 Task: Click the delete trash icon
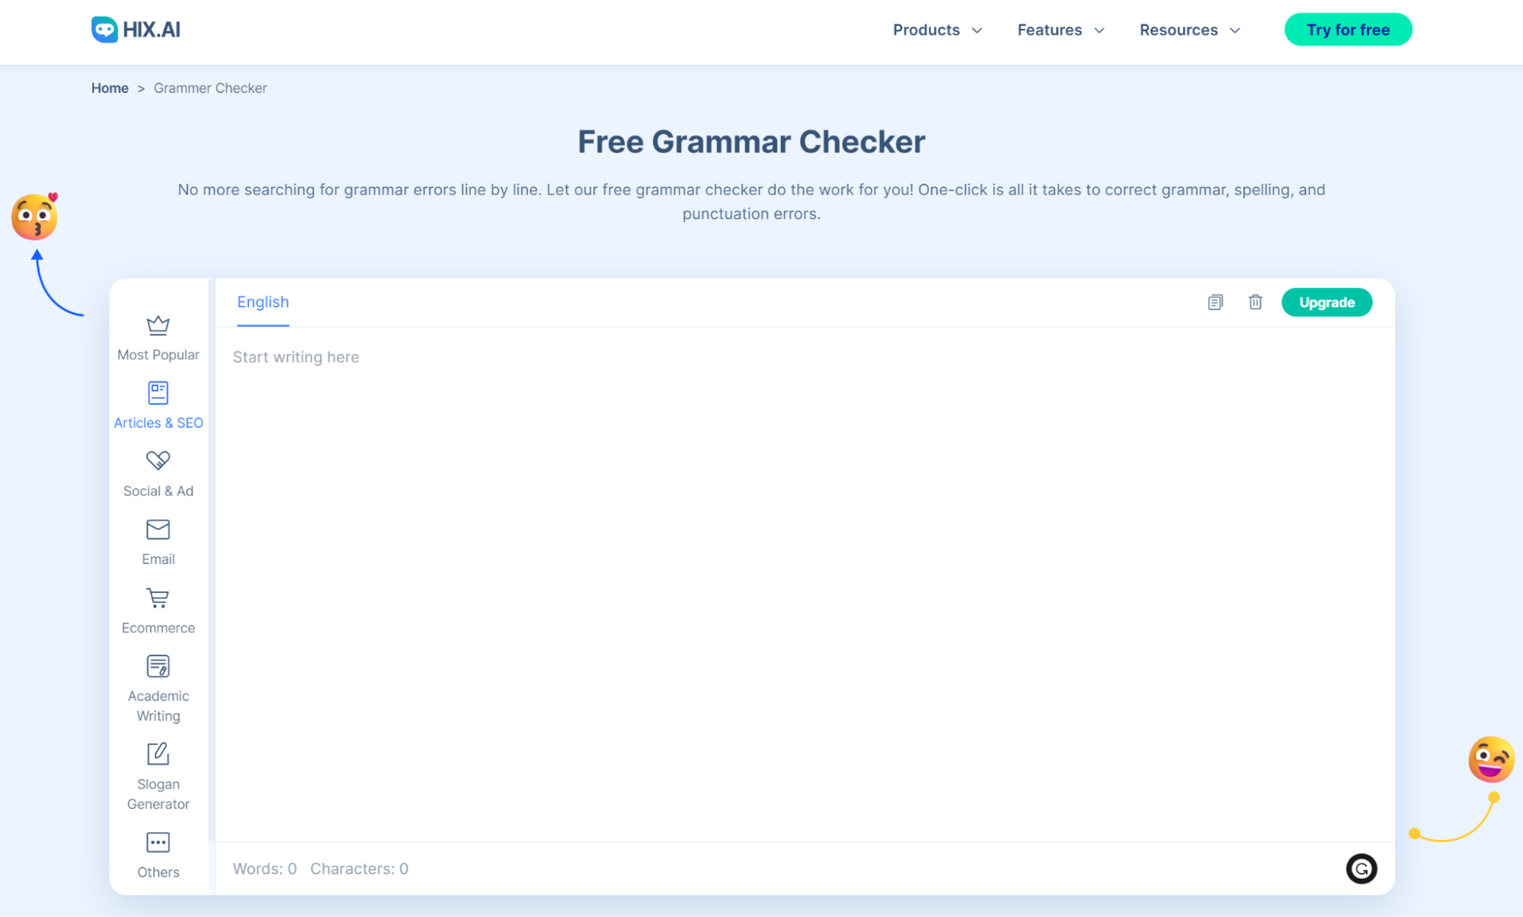point(1254,303)
